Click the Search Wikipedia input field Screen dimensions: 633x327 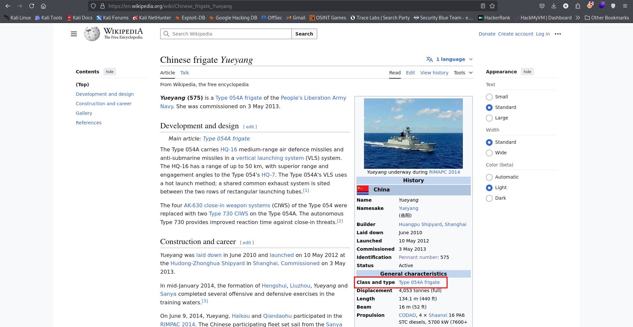(x=230, y=34)
